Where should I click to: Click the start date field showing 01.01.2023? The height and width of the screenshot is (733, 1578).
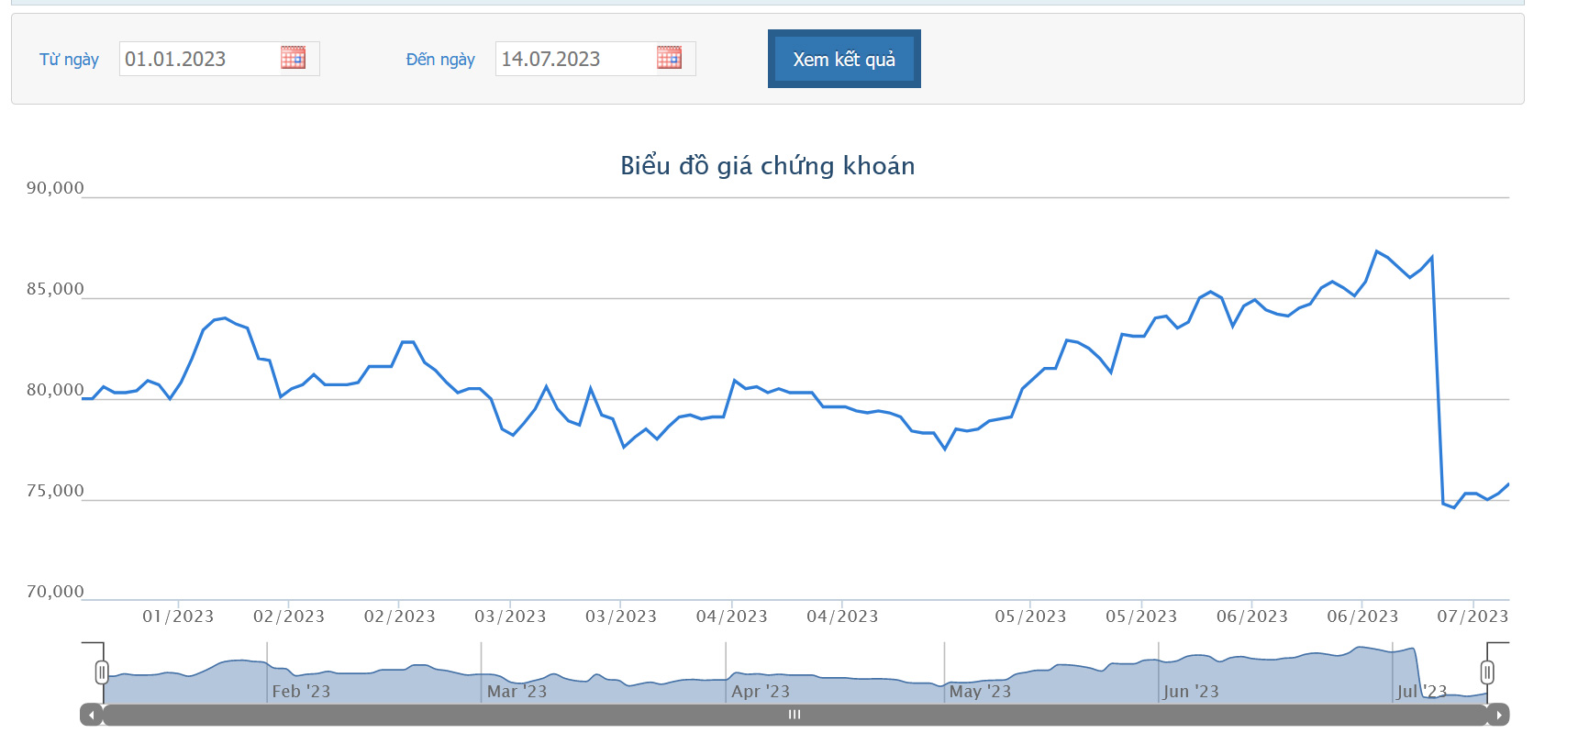197,59
